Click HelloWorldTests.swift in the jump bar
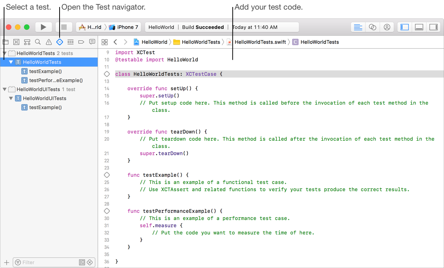 pos(260,42)
